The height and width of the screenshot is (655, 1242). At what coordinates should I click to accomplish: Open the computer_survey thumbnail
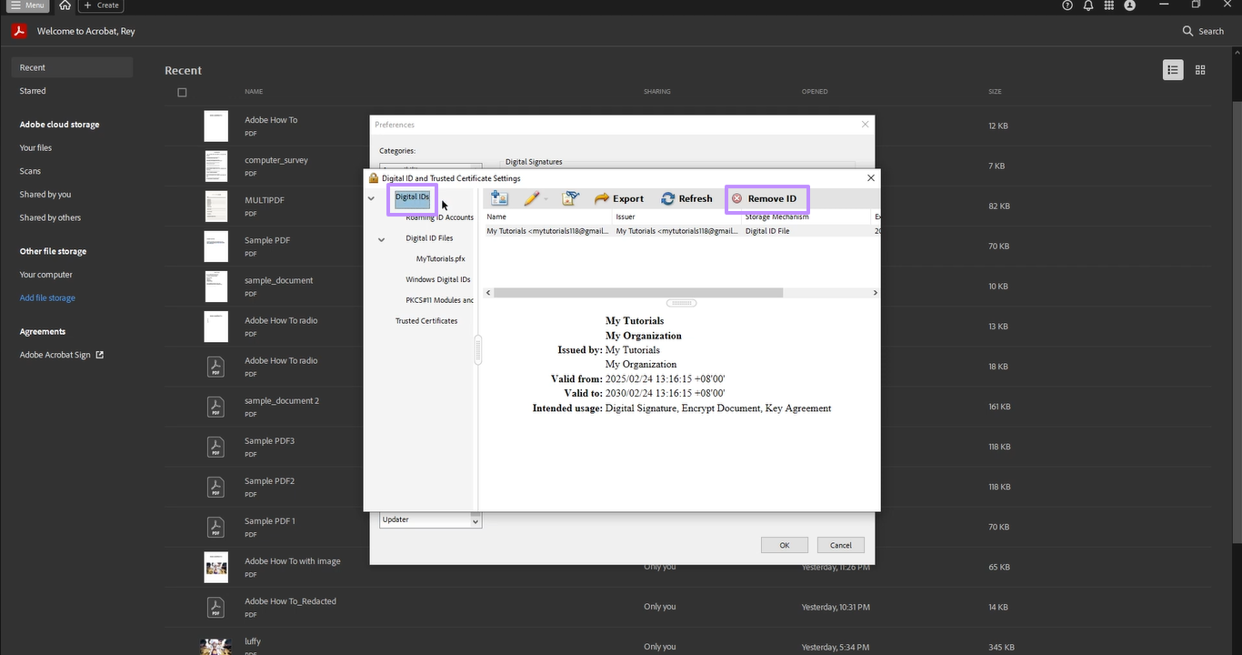point(215,166)
